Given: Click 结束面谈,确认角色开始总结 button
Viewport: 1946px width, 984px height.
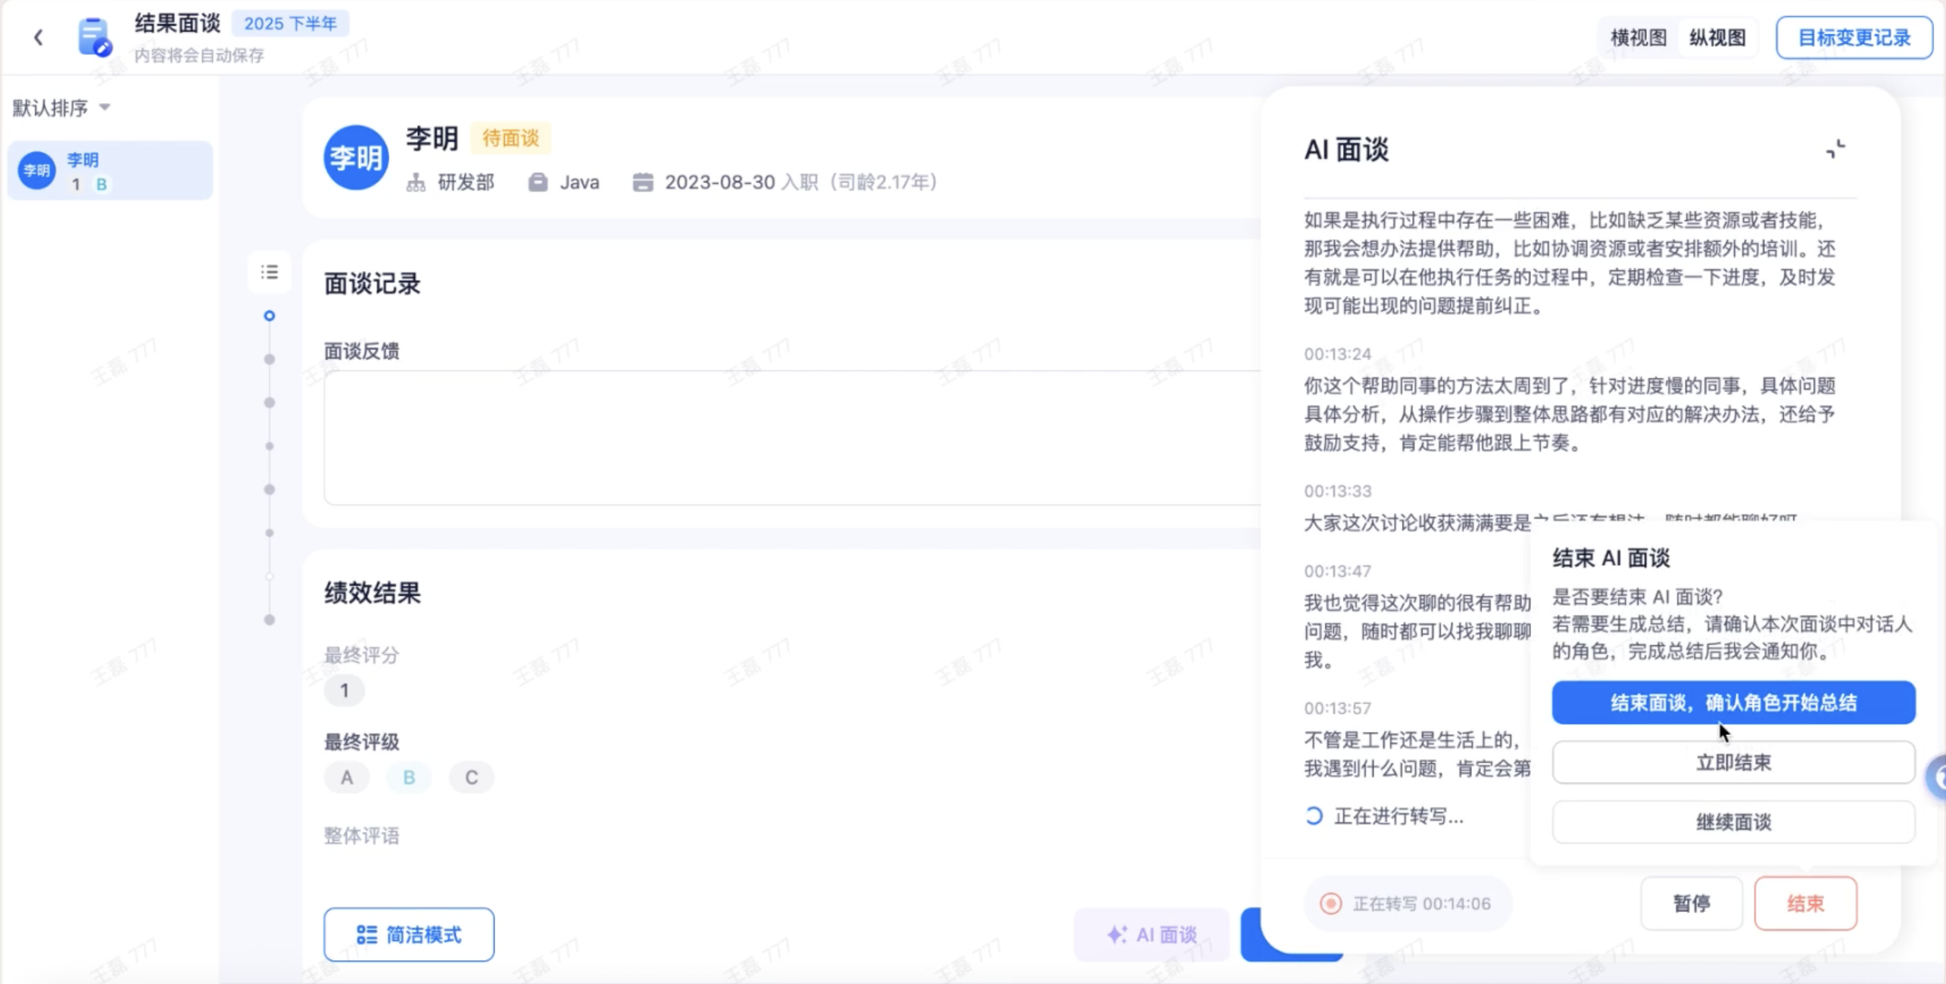Looking at the screenshot, I should point(1733,702).
